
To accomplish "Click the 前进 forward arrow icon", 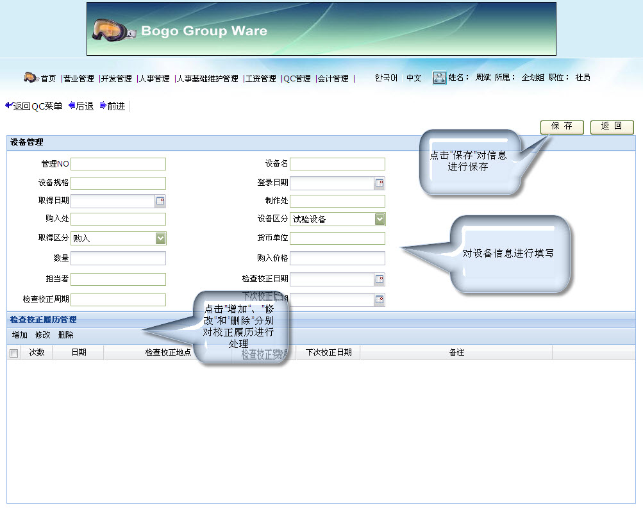I will 103,106.
